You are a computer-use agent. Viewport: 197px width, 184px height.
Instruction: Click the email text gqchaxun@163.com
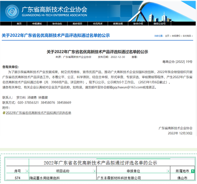coord(128,87)
